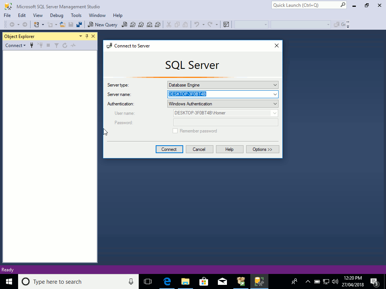The width and height of the screenshot is (386, 289).
Task: Click the Paste icon in toolbar
Action: (x=185, y=24)
